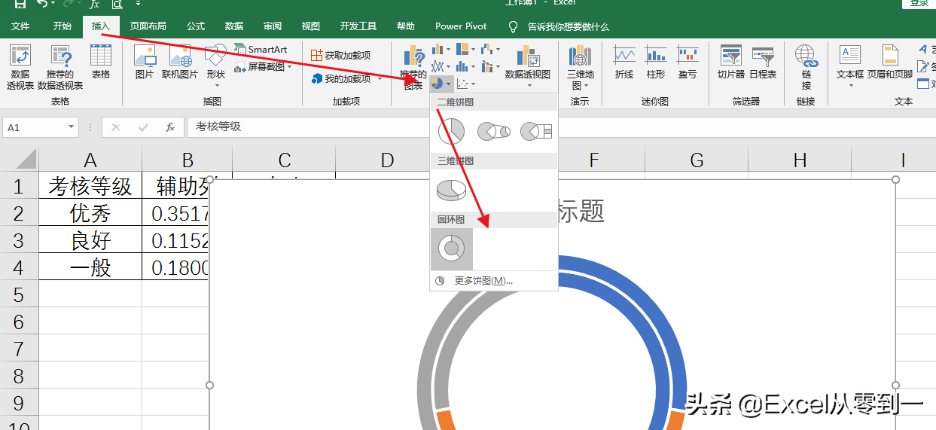936x430 pixels.
Task: Undo the last action
Action: (x=41, y=5)
